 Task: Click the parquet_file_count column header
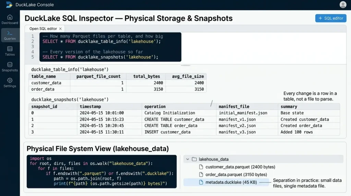pyautogui.click(x=98, y=76)
